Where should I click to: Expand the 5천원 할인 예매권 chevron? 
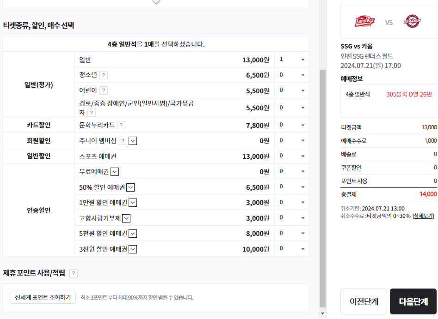[x=133, y=233]
